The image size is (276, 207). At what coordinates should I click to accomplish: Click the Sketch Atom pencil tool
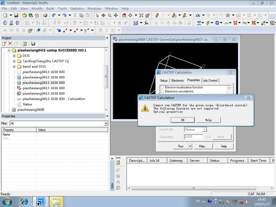pyautogui.click(x=157, y=15)
